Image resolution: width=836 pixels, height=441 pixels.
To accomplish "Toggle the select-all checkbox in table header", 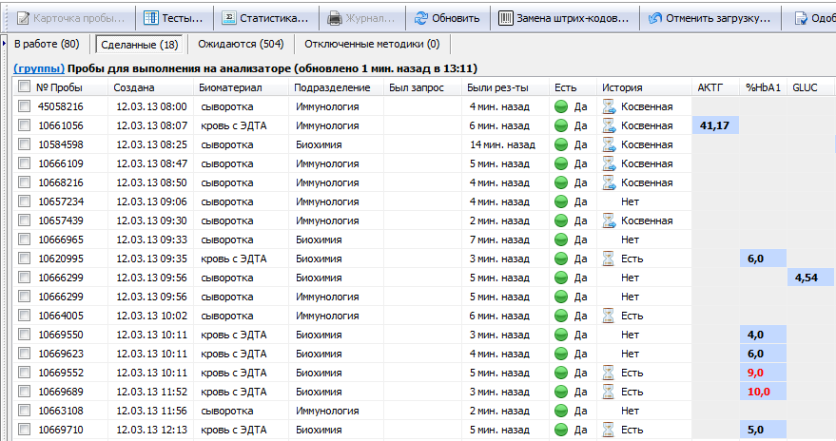I will click(24, 87).
